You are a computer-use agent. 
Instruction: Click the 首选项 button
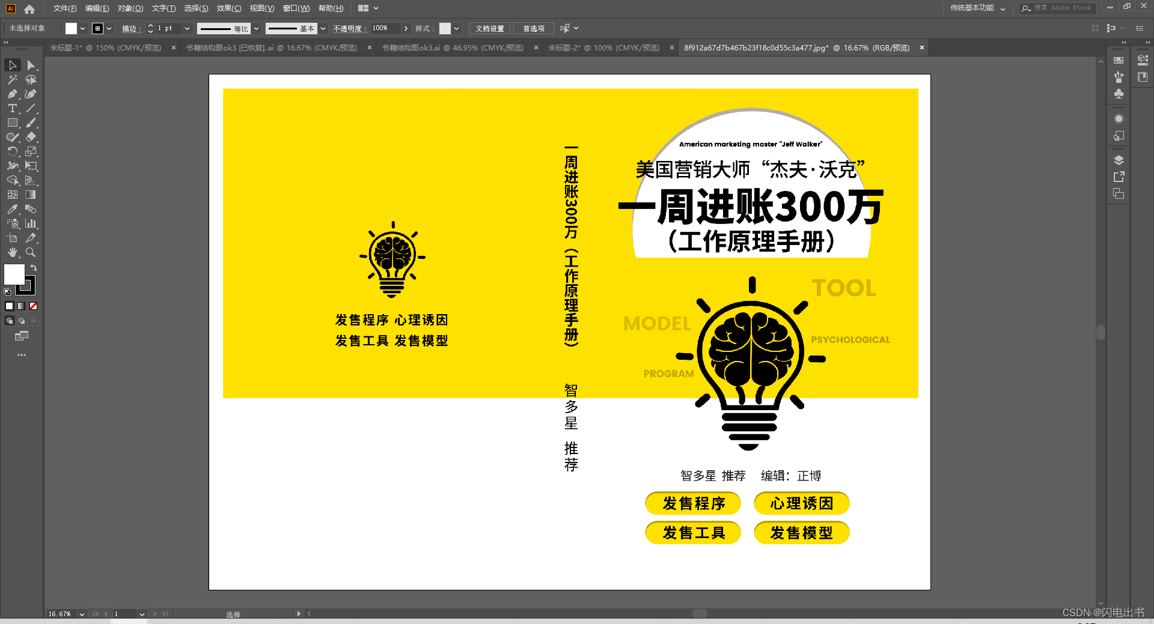pos(534,28)
